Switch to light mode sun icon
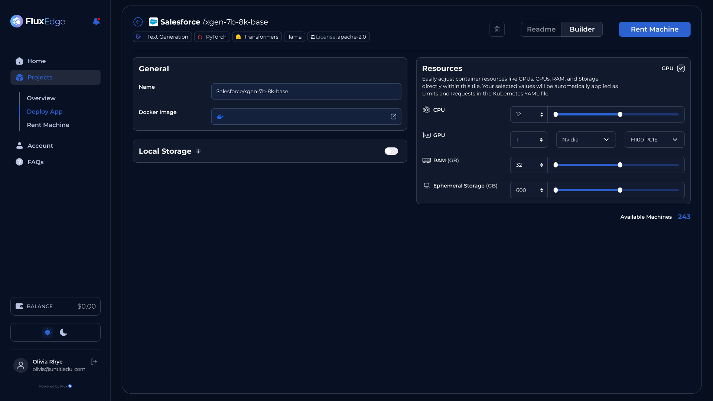This screenshot has height=401, width=713. tap(48, 332)
